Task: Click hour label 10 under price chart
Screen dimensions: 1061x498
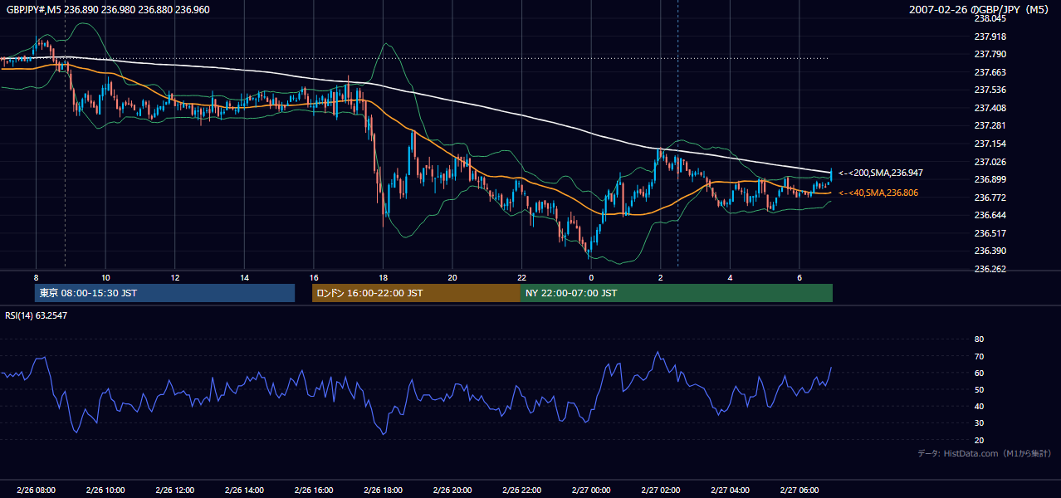Action: (105, 277)
